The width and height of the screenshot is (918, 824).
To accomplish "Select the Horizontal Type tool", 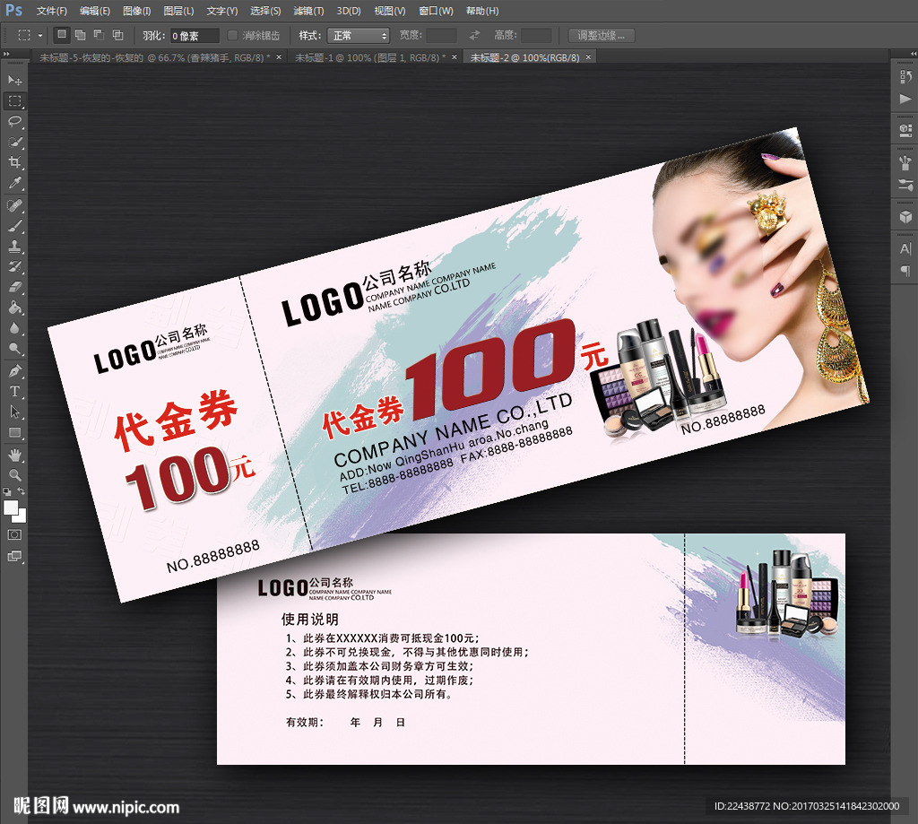I will coord(14,391).
